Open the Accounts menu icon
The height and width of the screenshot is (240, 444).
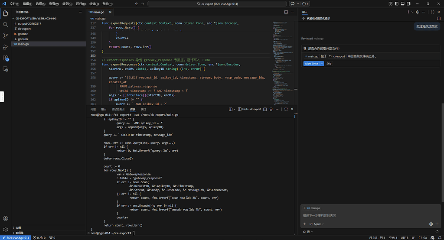[x=5, y=218]
